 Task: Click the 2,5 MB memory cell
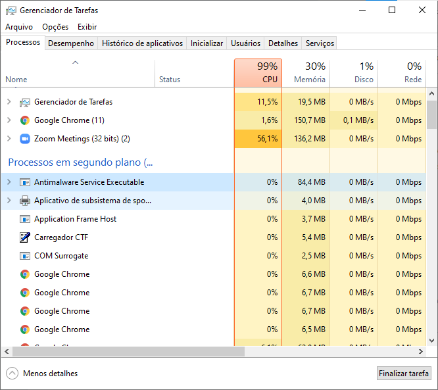[x=306, y=256]
